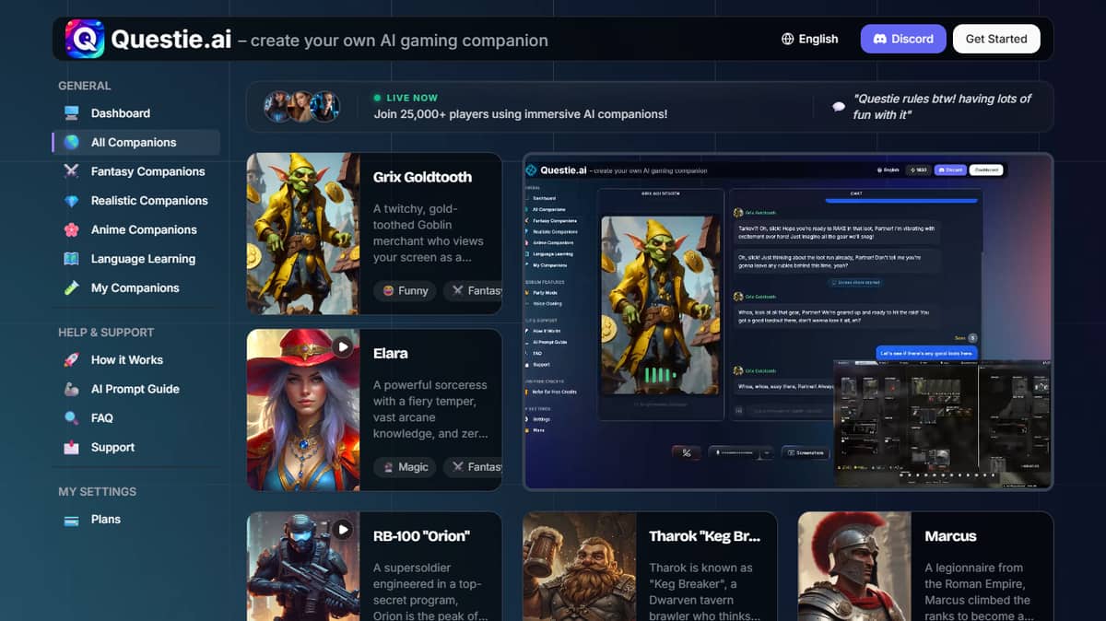Open the English language selector
1106x621 pixels.
810,39
